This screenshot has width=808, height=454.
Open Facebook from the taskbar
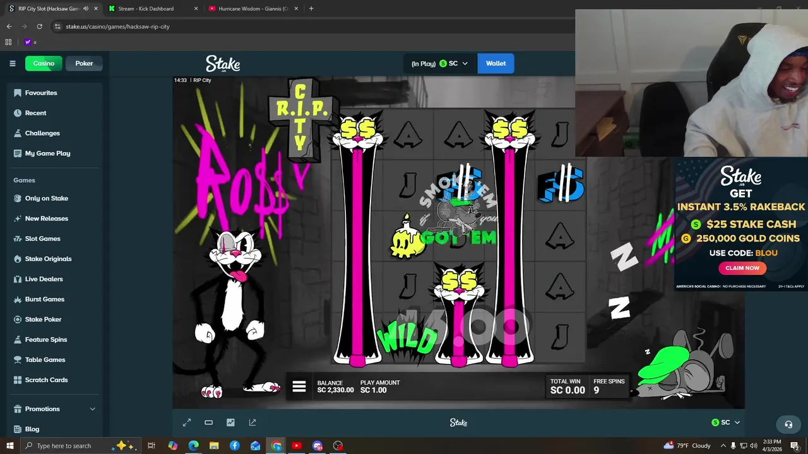pyautogui.click(x=235, y=446)
